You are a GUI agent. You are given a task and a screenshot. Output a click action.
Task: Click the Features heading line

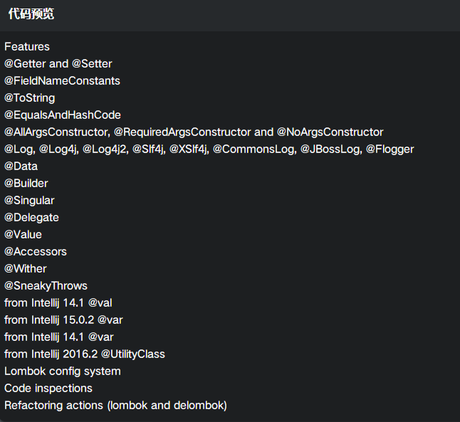(27, 47)
